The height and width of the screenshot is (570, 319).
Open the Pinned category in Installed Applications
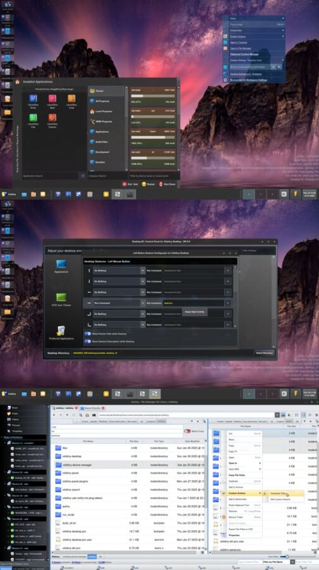click(x=106, y=91)
